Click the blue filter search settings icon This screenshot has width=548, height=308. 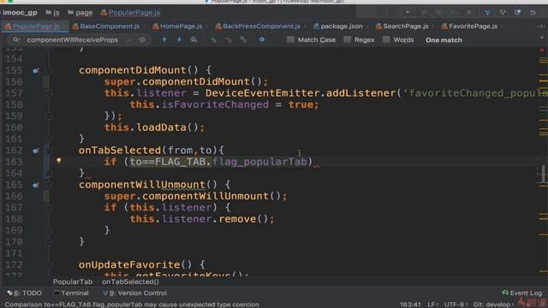click(x=262, y=40)
